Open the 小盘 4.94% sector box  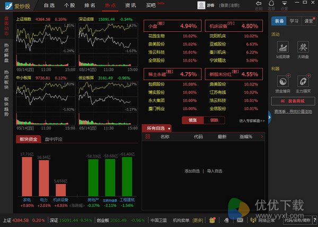pyautogui.click(x=173, y=26)
